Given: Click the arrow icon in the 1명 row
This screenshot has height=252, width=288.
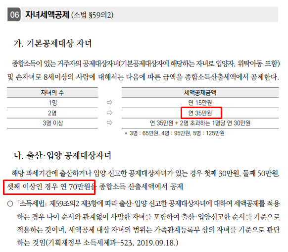Looking at the screenshot, I should coord(109,102).
